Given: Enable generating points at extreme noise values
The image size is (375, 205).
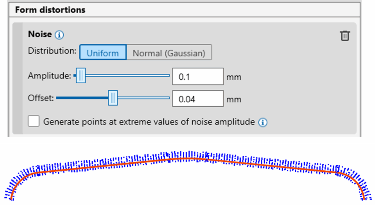Looking at the screenshot, I should click(33, 121).
